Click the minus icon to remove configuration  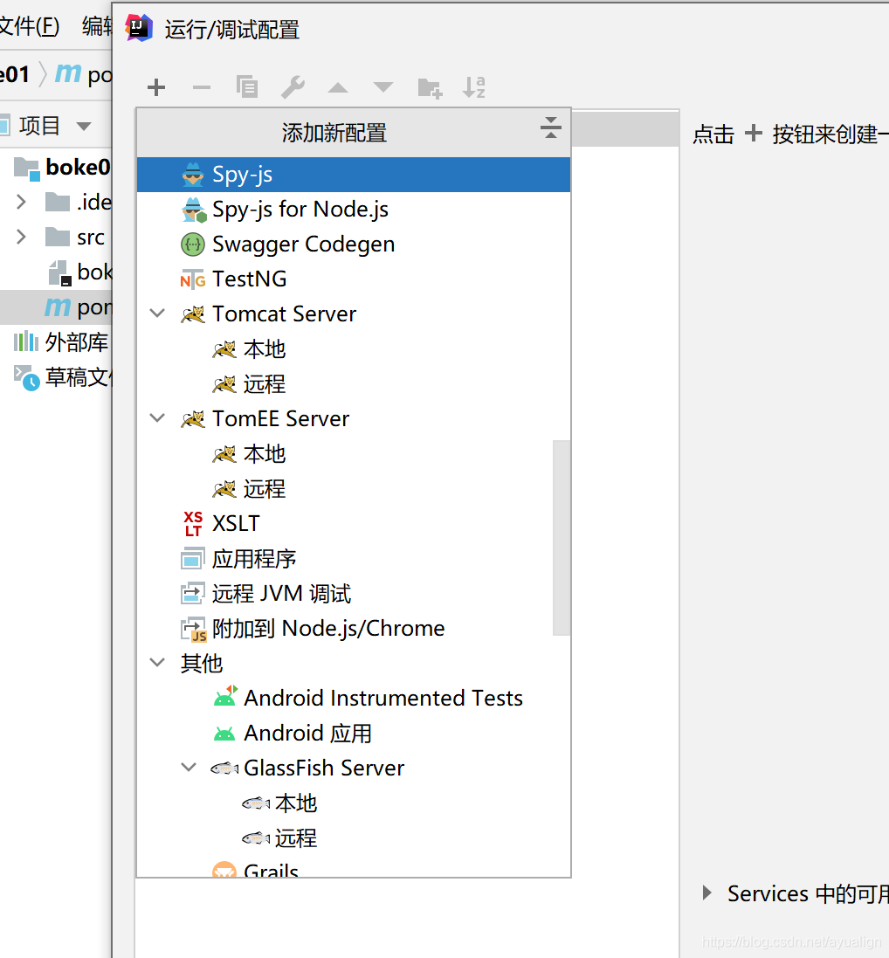coord(202,87)
